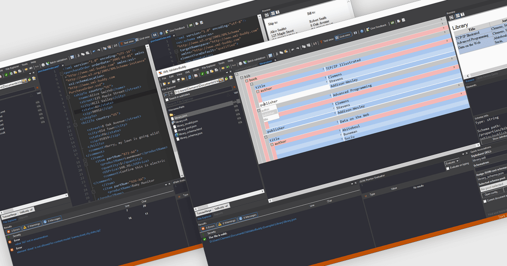
Task: Switch to Text view in front window
Action: tap(327, 41)
